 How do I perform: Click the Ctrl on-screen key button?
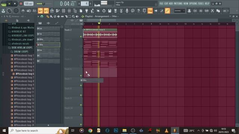coord(195,11)
